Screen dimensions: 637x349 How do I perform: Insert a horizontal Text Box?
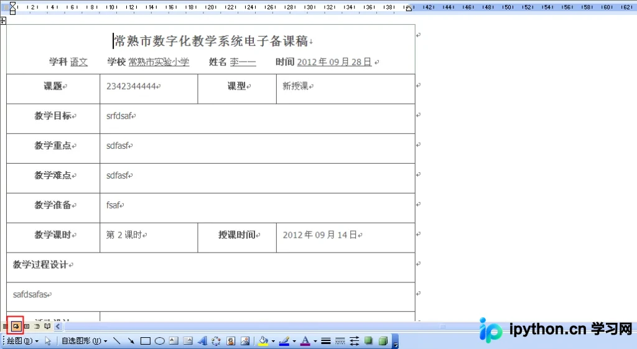tap(174, 341)
